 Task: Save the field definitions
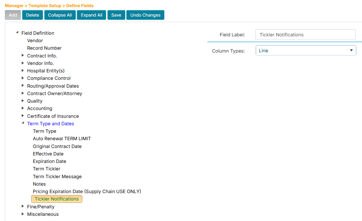point(116,15)
